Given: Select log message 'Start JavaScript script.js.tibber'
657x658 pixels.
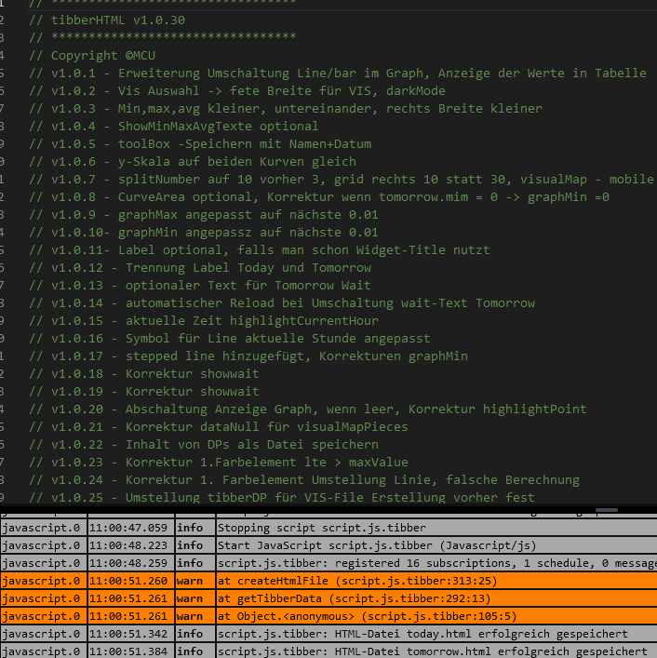Looking at the screenshot, I should tap(377, 545).
